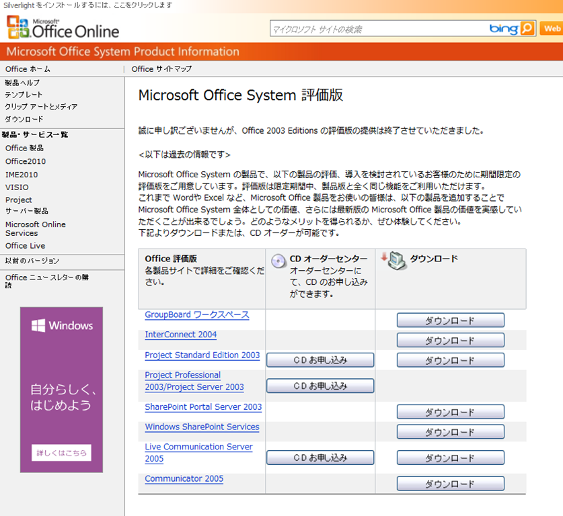Open Office Live sidebar link
The image size is (563, 516).
(25, 246)
